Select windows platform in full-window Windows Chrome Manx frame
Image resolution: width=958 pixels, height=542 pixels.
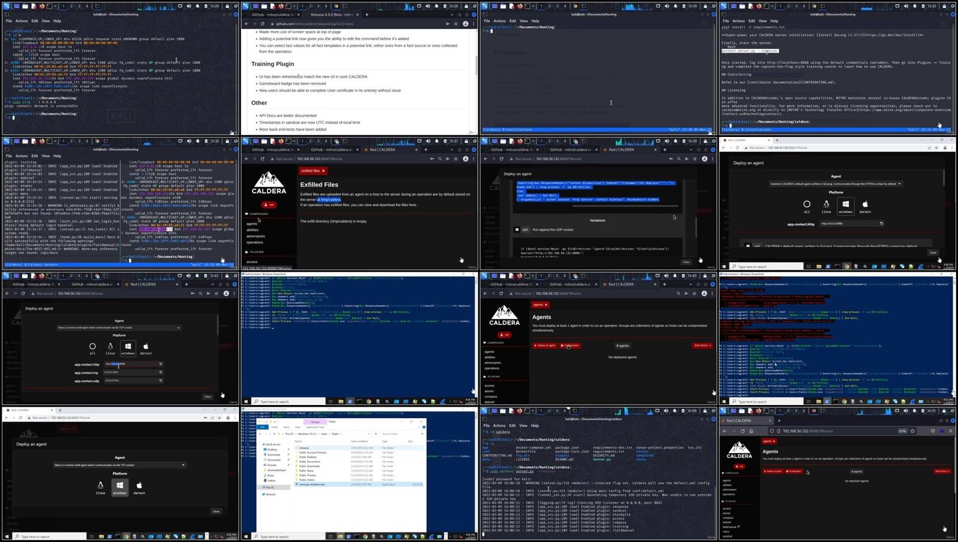coord(120,487)
